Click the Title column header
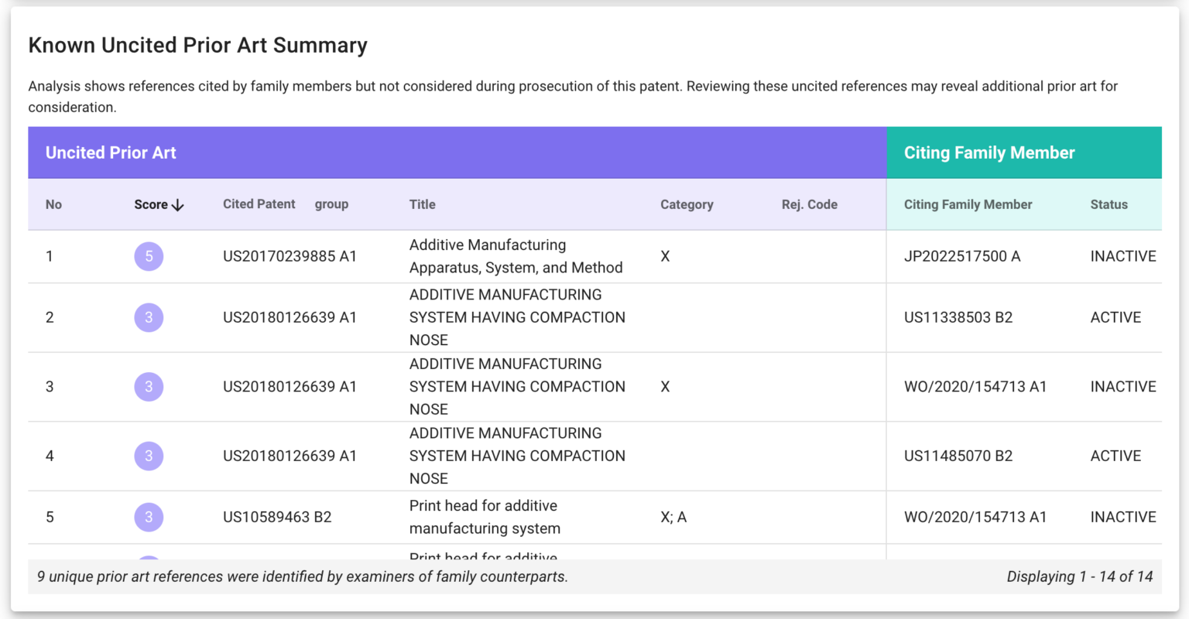This screenshot has height=619, width=1189. click(x=423, y=204)
